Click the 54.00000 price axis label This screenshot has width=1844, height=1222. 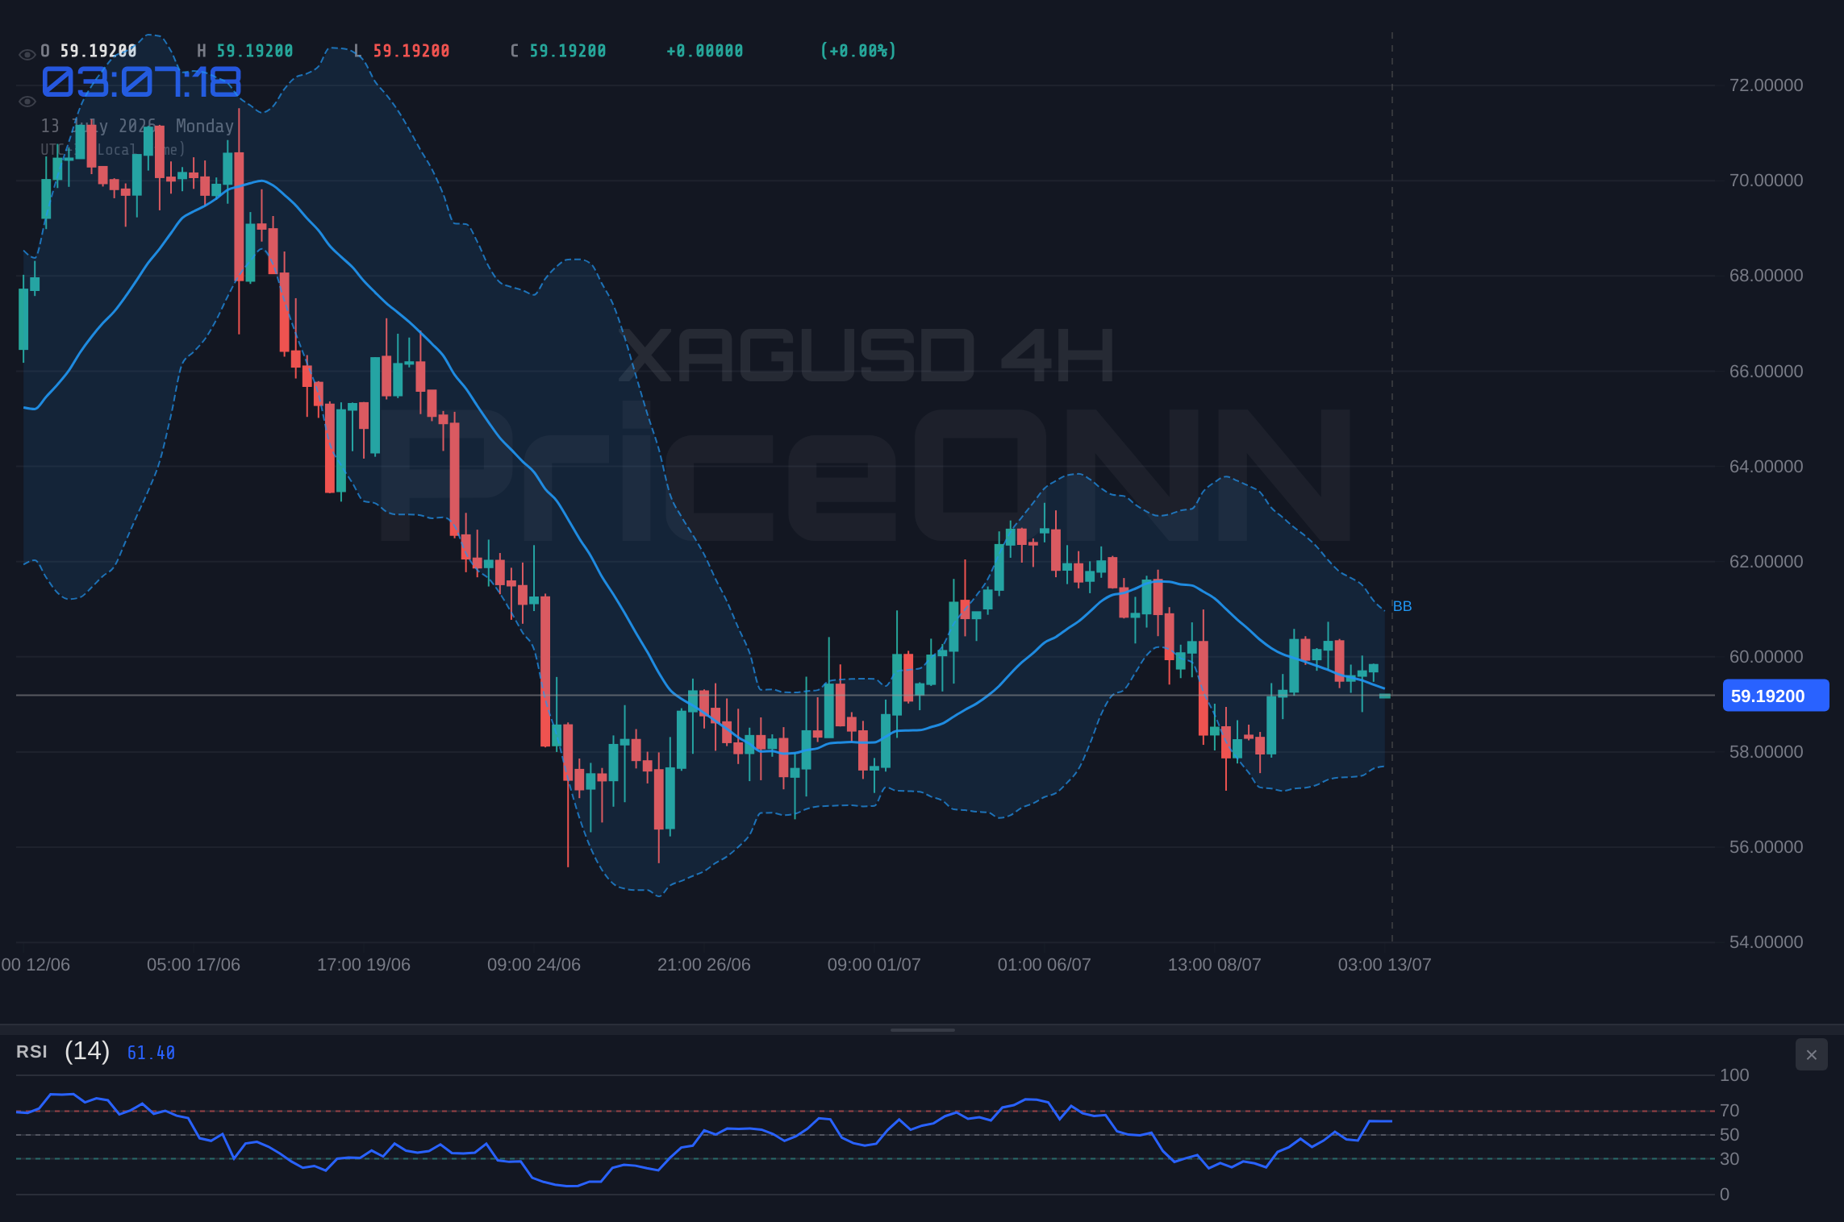point(1766,942)
